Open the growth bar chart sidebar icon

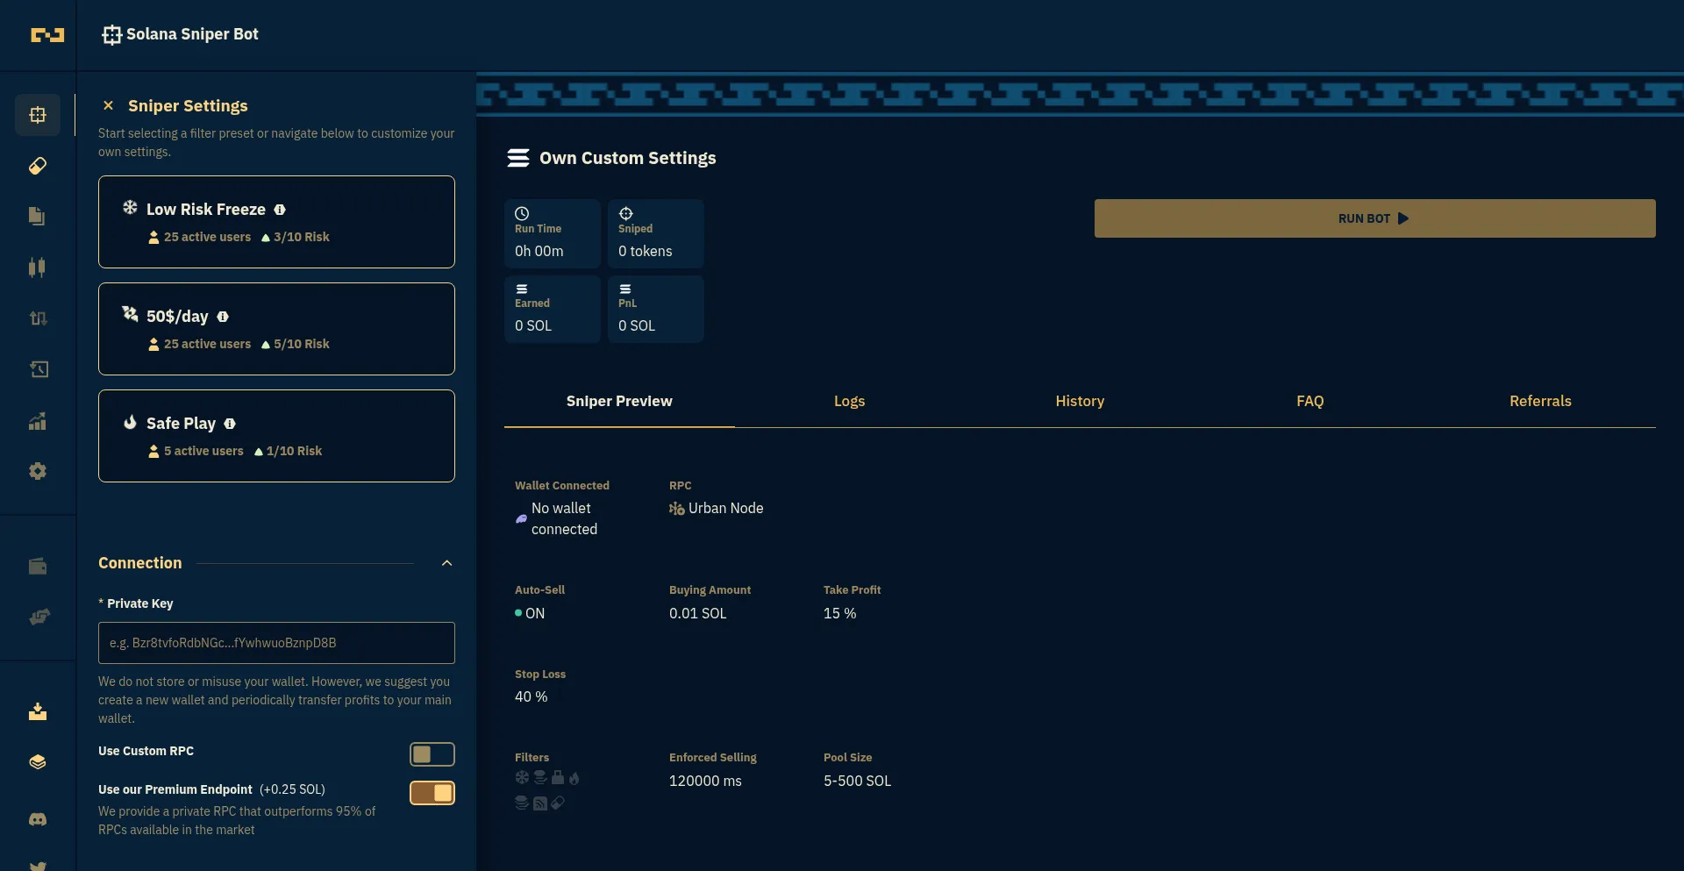38,421
